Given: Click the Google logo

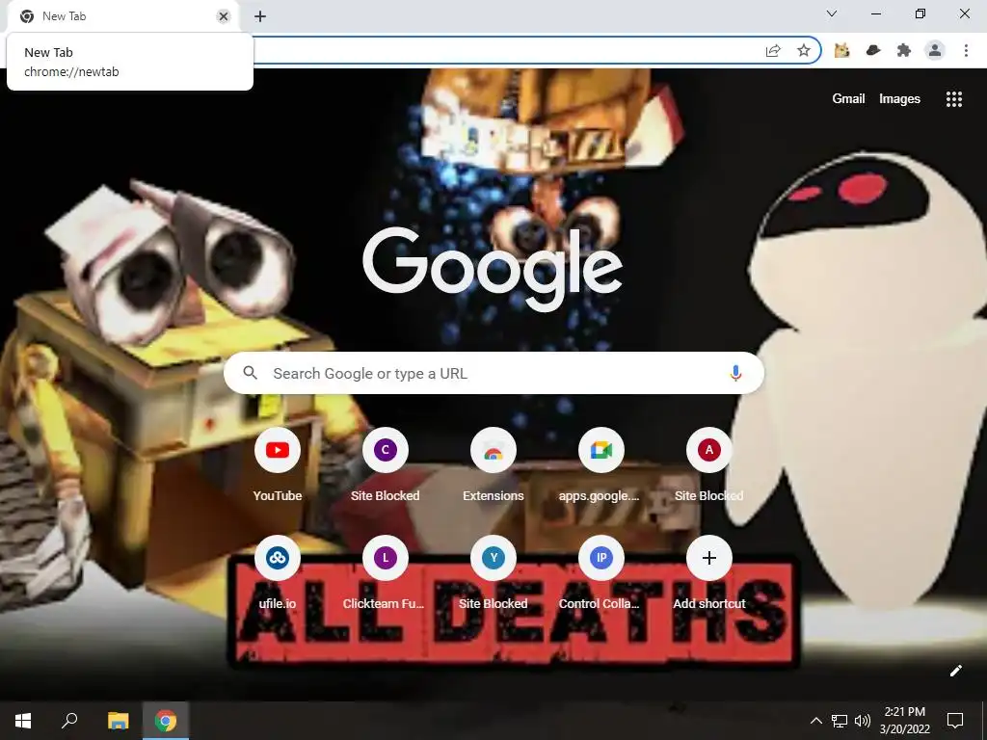Looking at the screenshot, I should tap(493, 270).
